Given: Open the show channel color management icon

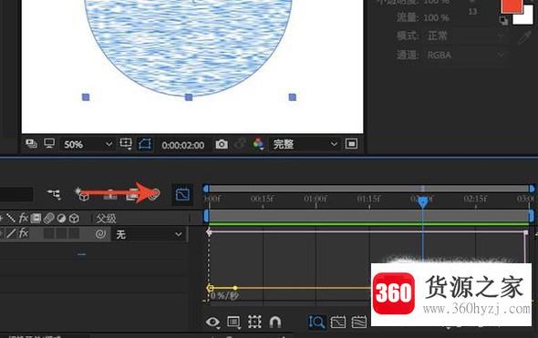Looking at the screenshot, I should tap(258, 144).
